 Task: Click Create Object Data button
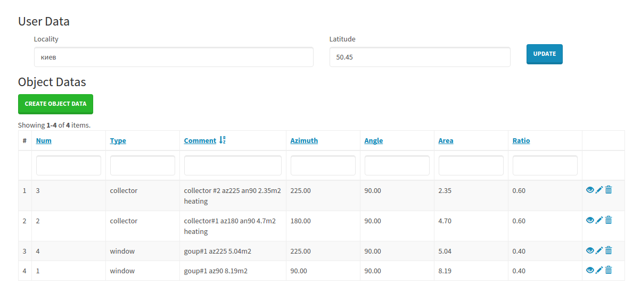click(x=55, y=104)
